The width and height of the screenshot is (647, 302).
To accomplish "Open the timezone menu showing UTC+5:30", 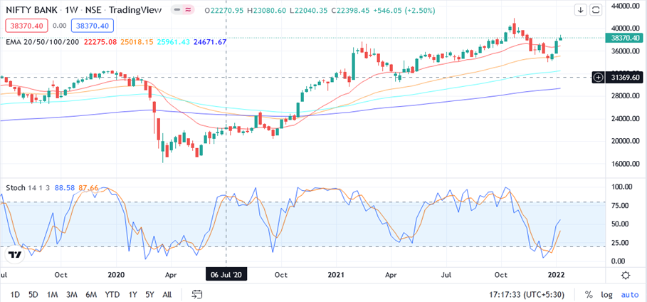I will pos(532,294).
